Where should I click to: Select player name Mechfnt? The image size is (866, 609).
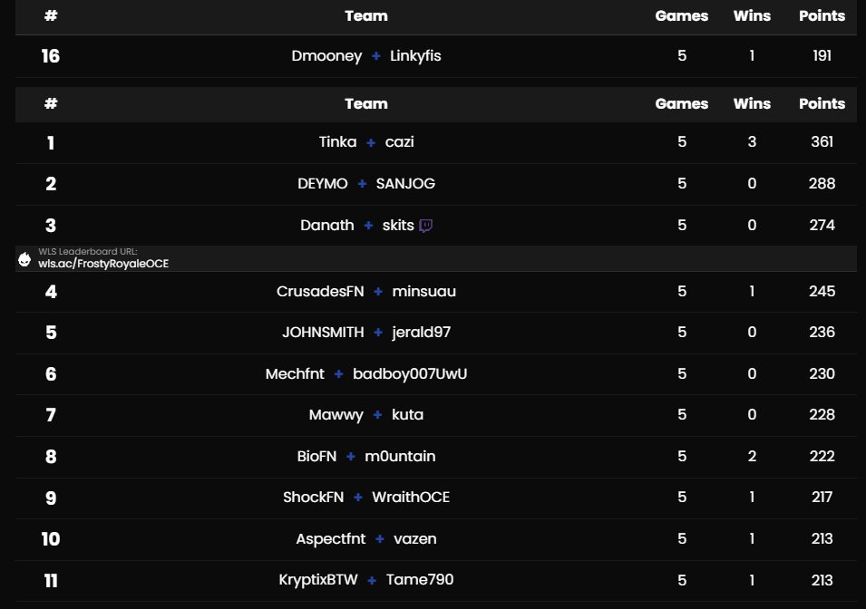point(295,373)
